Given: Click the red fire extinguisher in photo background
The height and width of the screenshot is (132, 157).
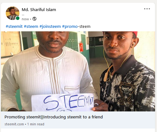Looking at the screenshot, I should point(81,47).
